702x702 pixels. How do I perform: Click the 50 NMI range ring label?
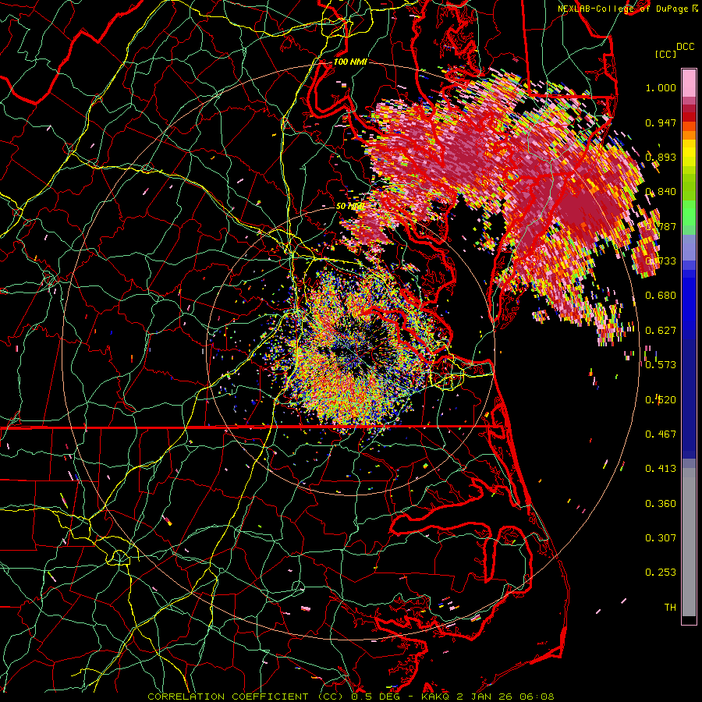pos(349,207)
